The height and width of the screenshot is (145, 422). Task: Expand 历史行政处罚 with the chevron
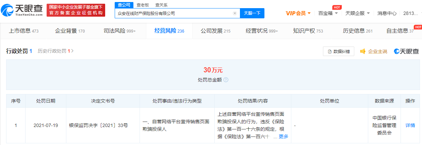[x=72, y=51]
